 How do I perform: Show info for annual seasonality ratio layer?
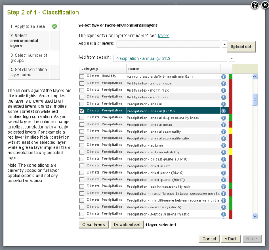[223, 138]
